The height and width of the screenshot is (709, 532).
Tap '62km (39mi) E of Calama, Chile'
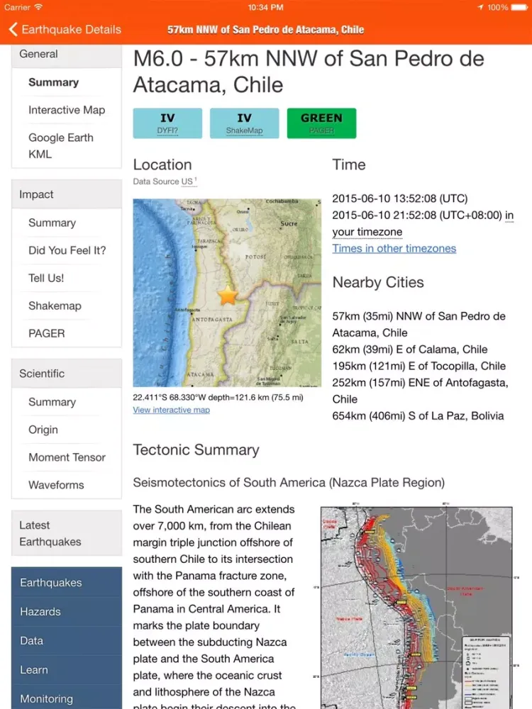[410, 350]
